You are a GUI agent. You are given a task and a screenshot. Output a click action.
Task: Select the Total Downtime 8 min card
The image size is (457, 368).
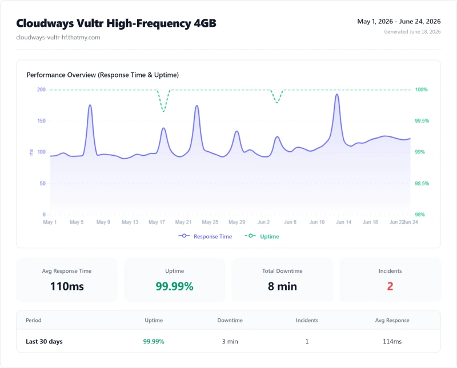tap(282, 280)
